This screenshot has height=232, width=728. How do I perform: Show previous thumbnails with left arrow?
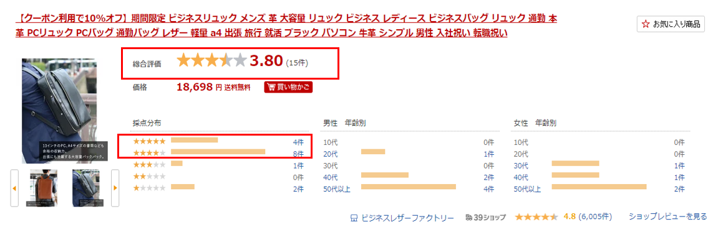[14, 188]
